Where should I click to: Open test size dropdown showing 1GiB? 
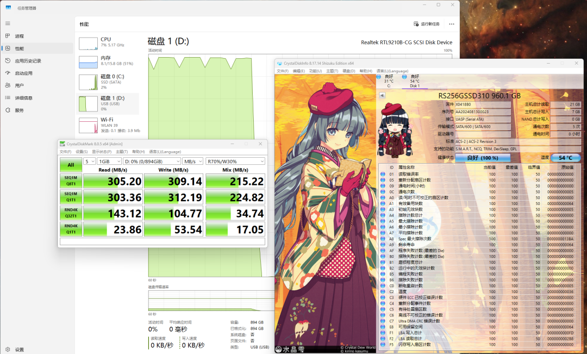109,161
